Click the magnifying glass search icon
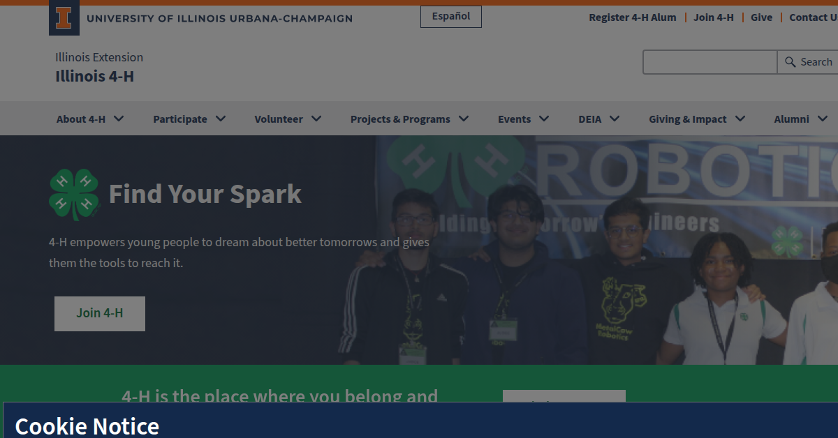Image resolution: width=838 pixels, height=438 pixels. pos(791,62)
